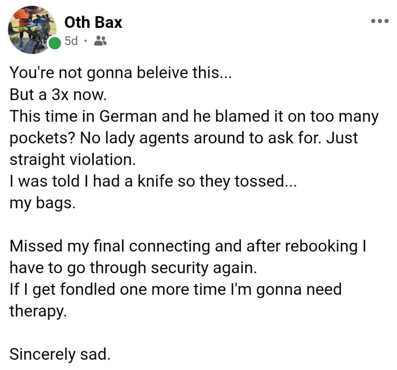
Task: Click the text "straight violation."
Action: pos(72,160)
